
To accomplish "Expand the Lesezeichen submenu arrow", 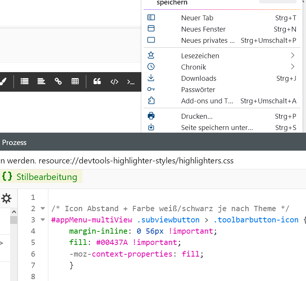I will point(292,56).
